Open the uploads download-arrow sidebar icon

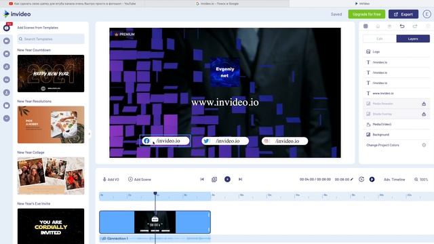click(x=7, y=92)
